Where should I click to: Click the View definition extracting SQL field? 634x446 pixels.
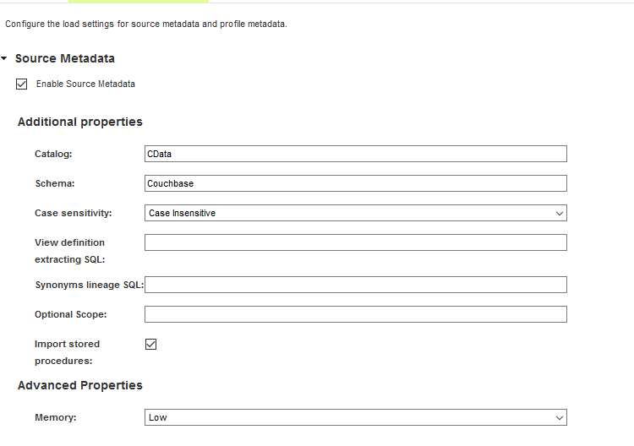point(355,242)
